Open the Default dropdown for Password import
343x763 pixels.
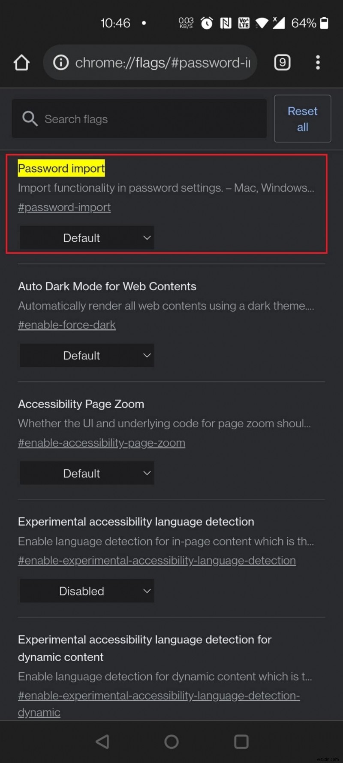(x=87, y=237)
